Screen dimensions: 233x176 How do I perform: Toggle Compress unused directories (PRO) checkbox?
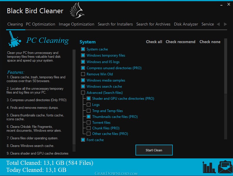click(x=83, y=68)
